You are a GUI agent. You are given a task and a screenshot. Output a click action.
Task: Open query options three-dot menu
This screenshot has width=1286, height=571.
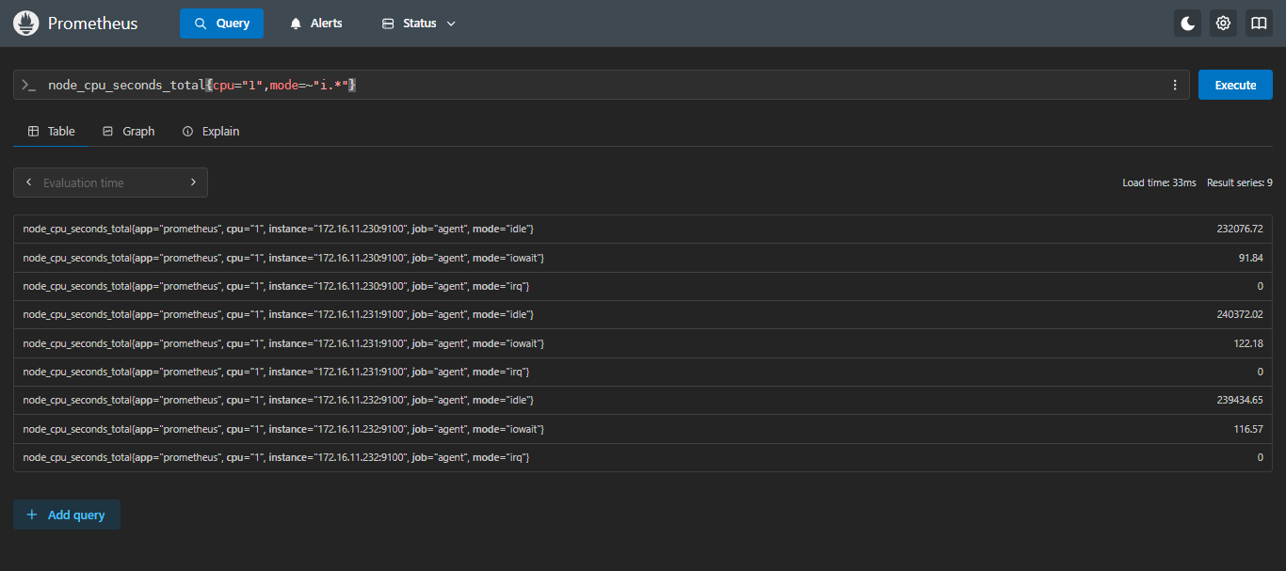click(x=1174, y=85)
